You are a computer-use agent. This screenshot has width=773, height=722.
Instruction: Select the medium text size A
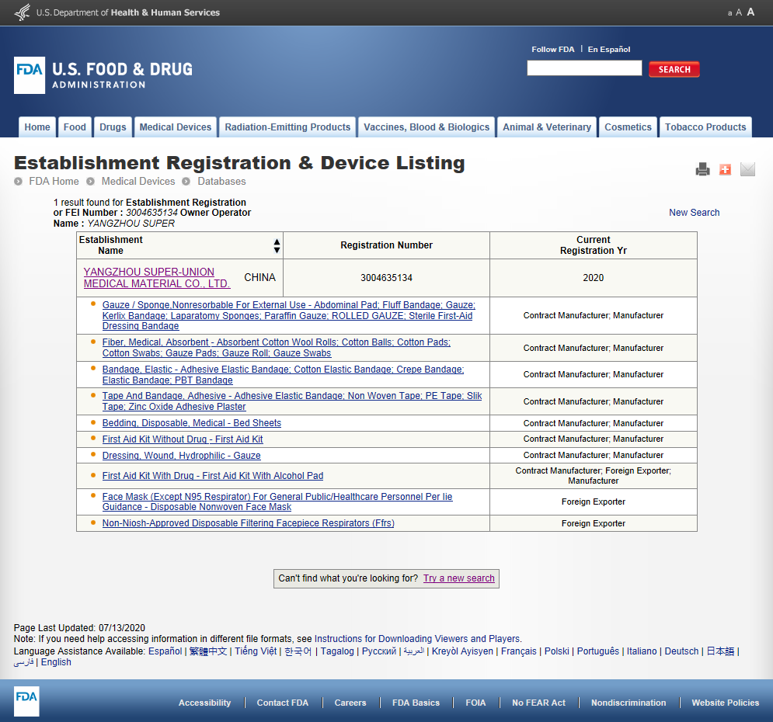[x=739, y=12]
